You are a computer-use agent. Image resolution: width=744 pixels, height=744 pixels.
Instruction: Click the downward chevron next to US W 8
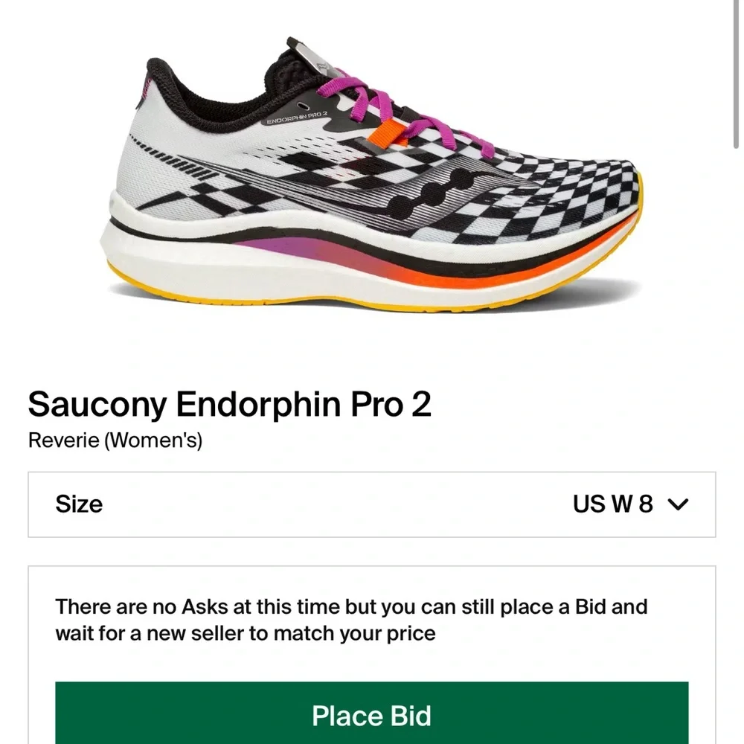[x=678, y=505]
